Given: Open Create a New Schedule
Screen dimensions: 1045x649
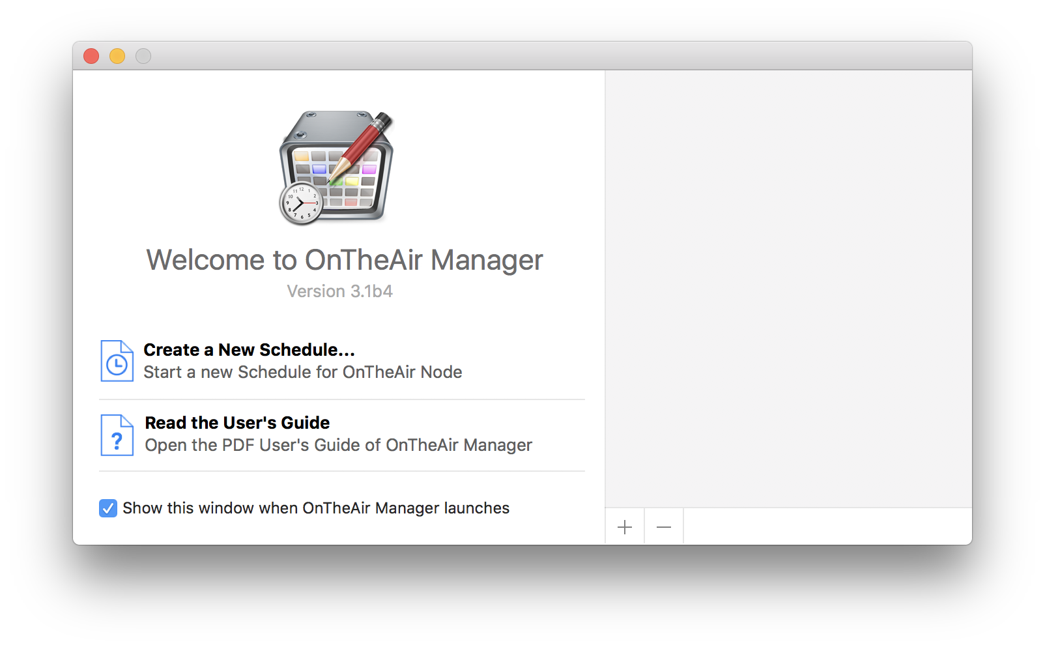Looking at the screenshot, I should click(249, 350).
